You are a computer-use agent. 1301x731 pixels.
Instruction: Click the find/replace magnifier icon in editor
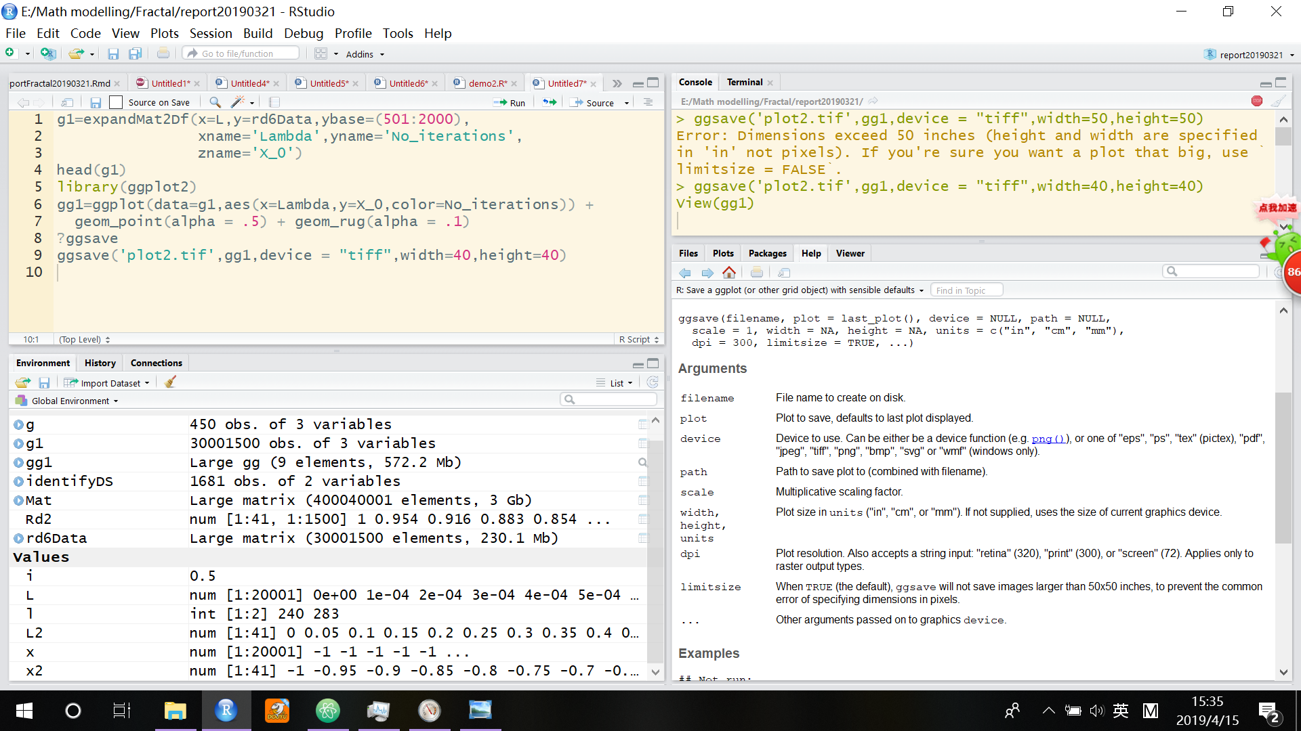point(215,102)
